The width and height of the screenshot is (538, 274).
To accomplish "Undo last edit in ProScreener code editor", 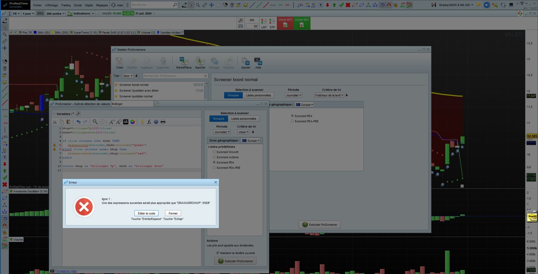I will pyautogui.click(x=78, y=122).
